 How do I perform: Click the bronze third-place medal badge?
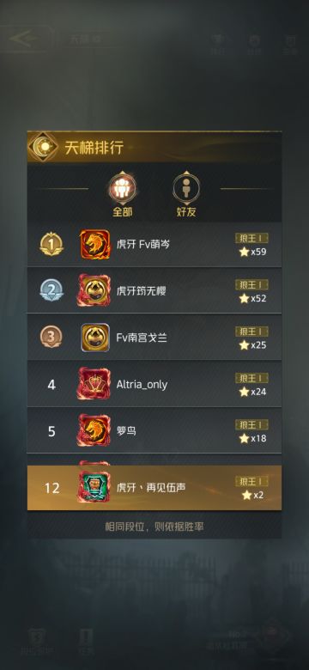(51, 337)
